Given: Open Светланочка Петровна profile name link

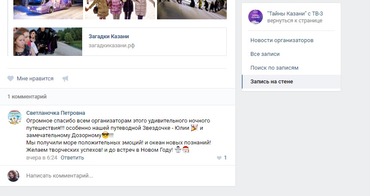Looking at the screenshot, I should click(x=55, y=113).
